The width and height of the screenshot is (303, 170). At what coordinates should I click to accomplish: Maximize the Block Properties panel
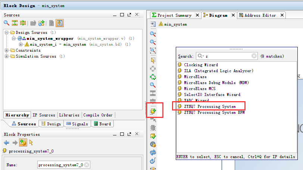122,134
